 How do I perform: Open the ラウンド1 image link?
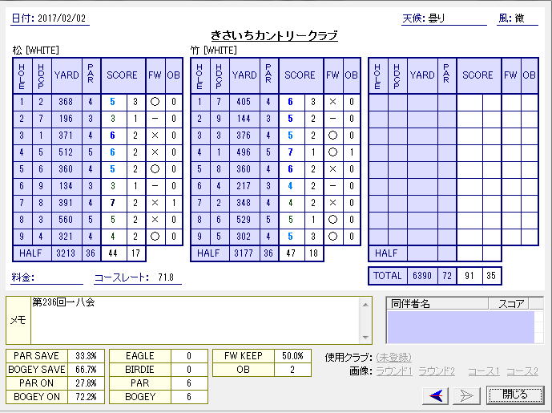(x=395, y=371)
